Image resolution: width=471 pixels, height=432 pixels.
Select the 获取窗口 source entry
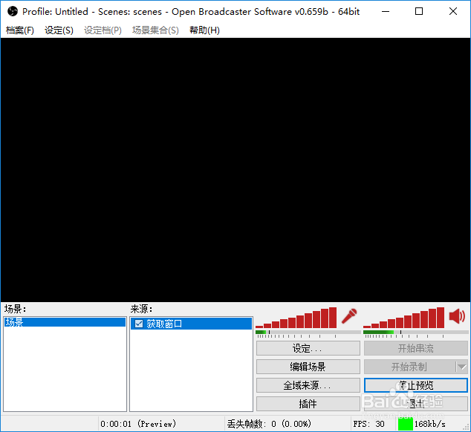192,324
